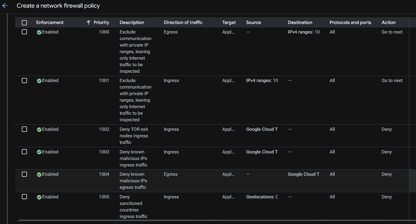Select the checkbox for rule 1005
The image size is (416, 224).
click(x=24, y=197)
